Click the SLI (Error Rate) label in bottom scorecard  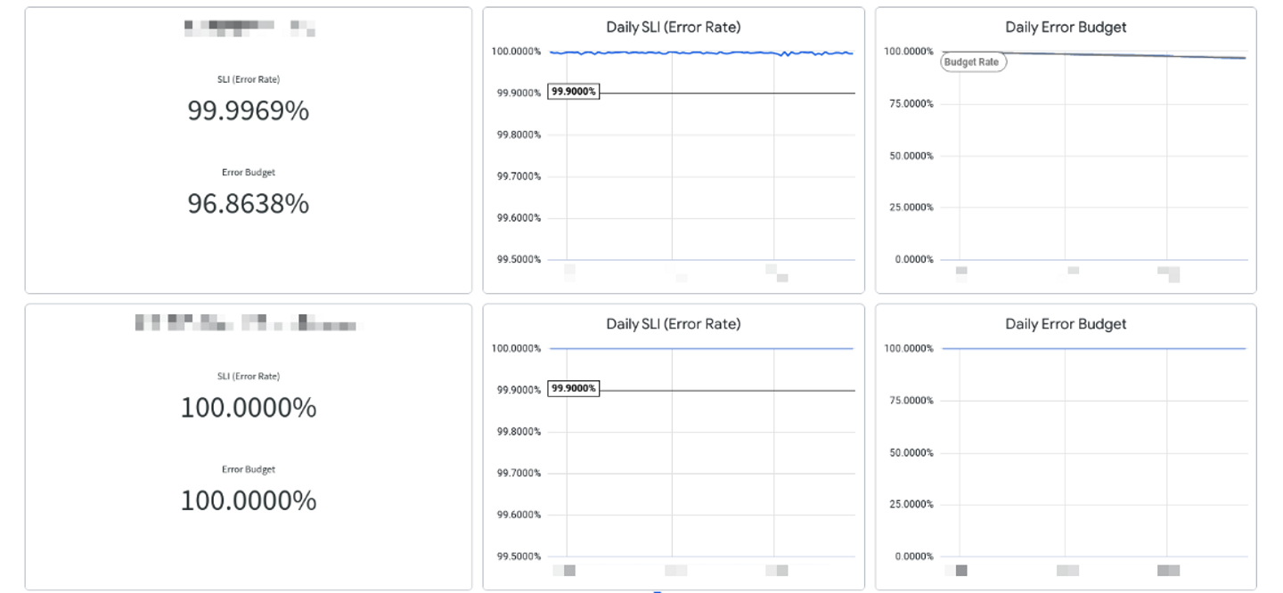[248, 377]
